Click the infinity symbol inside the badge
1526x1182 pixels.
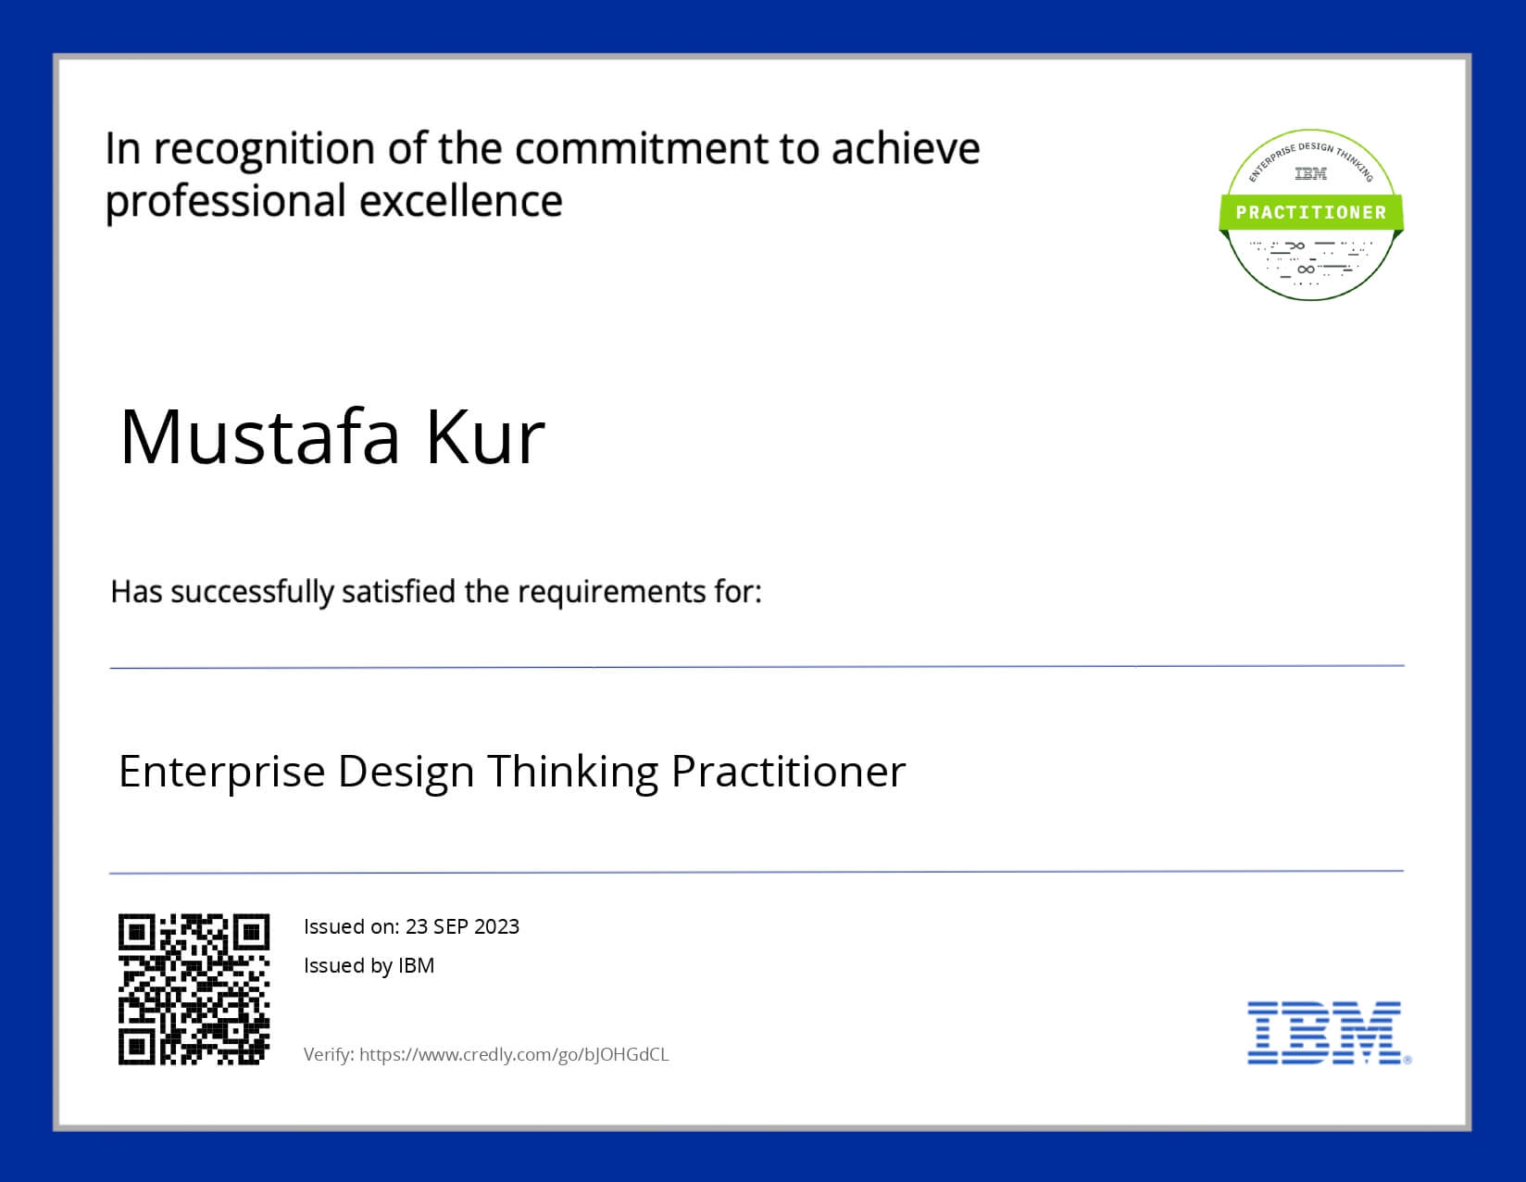click(x=1306, y=270)
